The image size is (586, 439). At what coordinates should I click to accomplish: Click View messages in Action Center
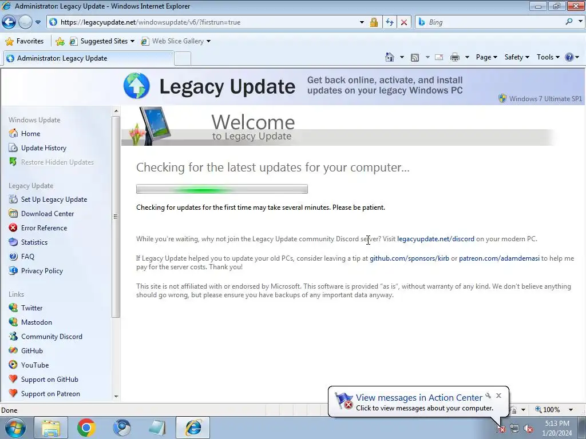pos(419,398)
